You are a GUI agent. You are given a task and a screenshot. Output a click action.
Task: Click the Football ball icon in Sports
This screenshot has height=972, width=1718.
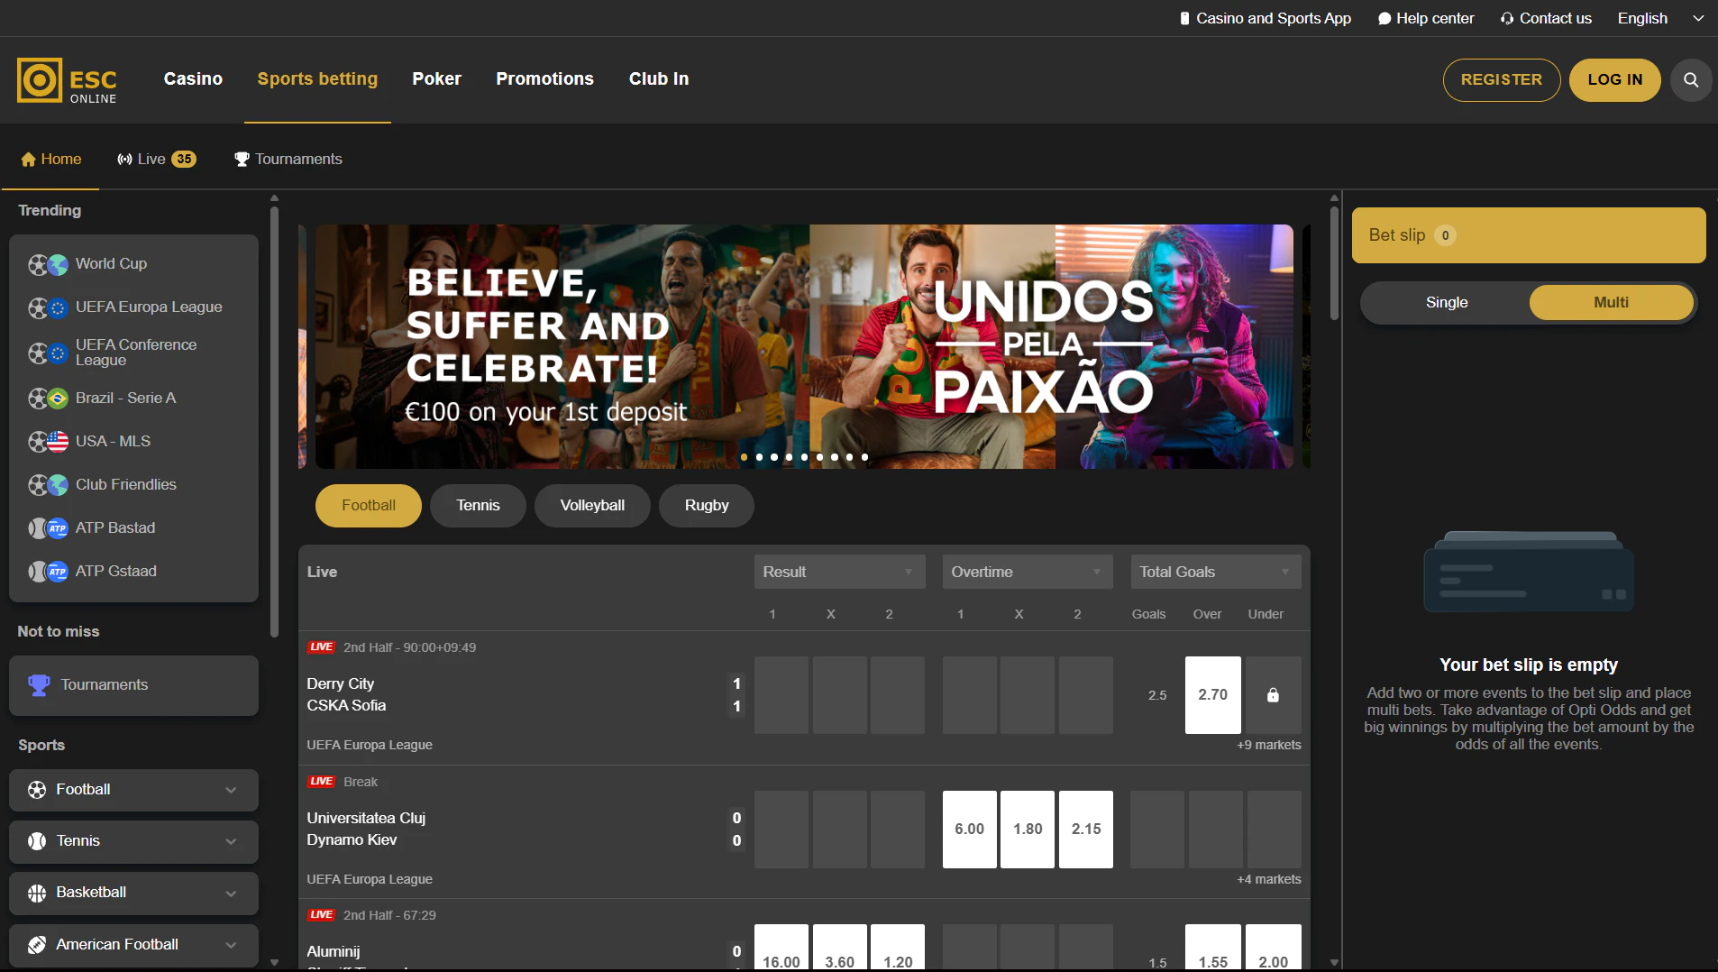[x=37, y=790]
